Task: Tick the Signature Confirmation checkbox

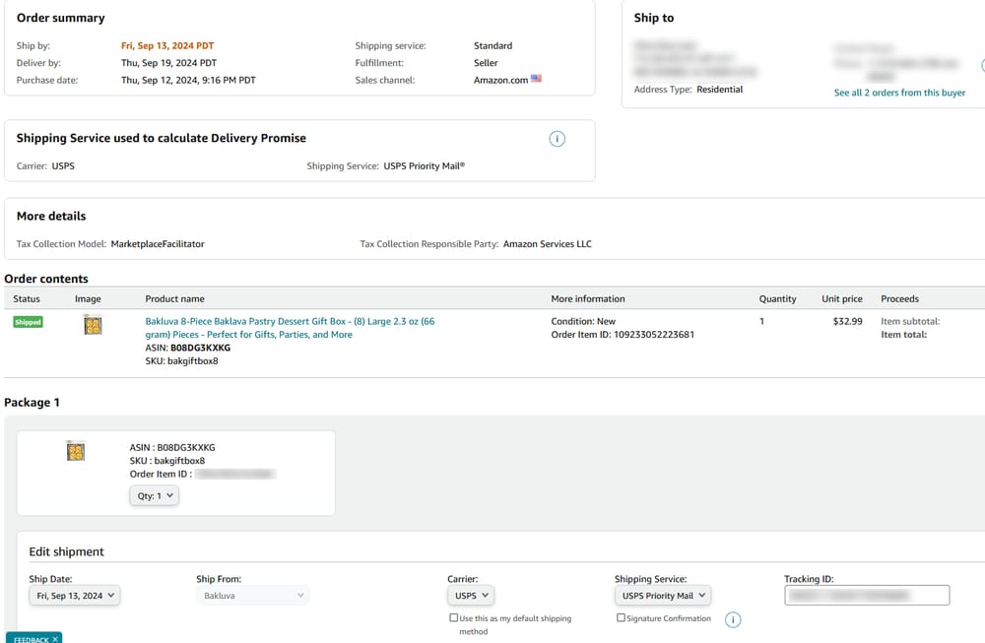Action: [621, 617]
